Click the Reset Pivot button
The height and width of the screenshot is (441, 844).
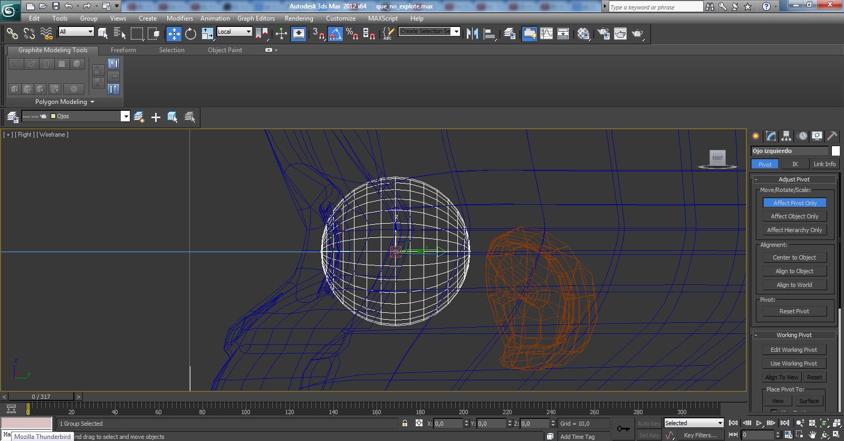click(794, 311)
